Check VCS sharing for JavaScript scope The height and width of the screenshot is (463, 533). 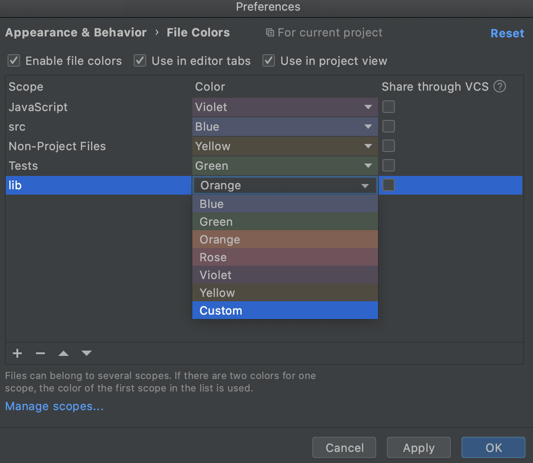(389, 107)
